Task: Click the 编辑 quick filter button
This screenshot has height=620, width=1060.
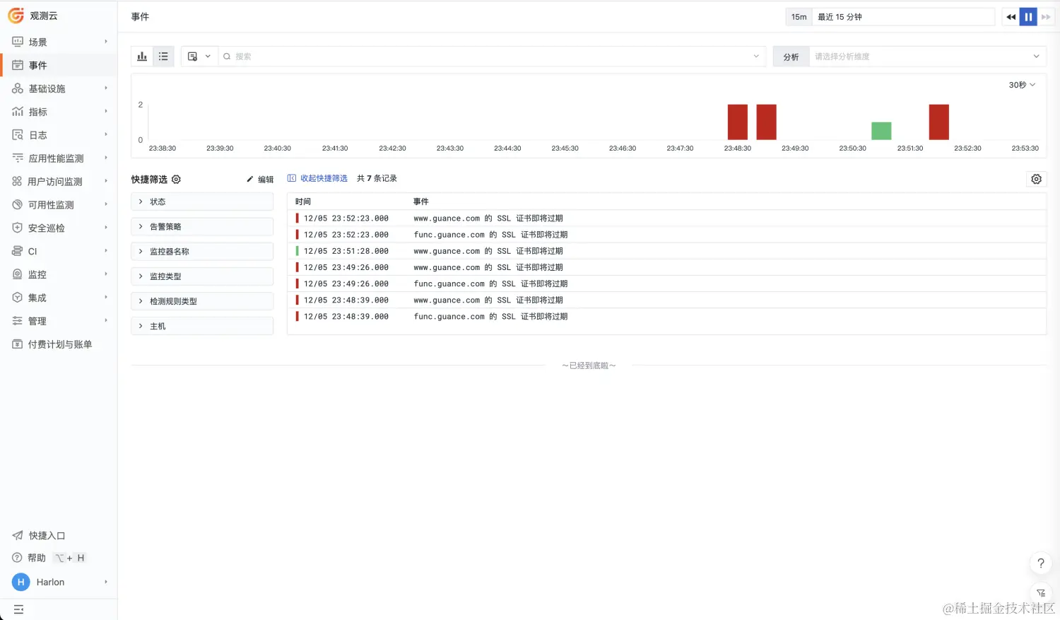Action: click(x=260, y=180)
